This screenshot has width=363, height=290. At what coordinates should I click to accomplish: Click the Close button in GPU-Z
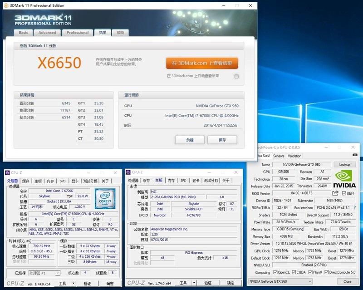(347, 281)
